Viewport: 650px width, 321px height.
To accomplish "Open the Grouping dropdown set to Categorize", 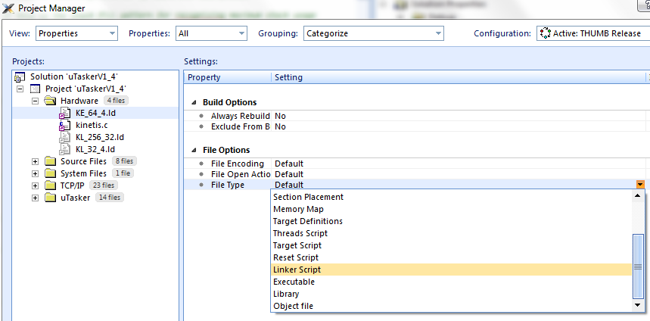I will [373, 33].
